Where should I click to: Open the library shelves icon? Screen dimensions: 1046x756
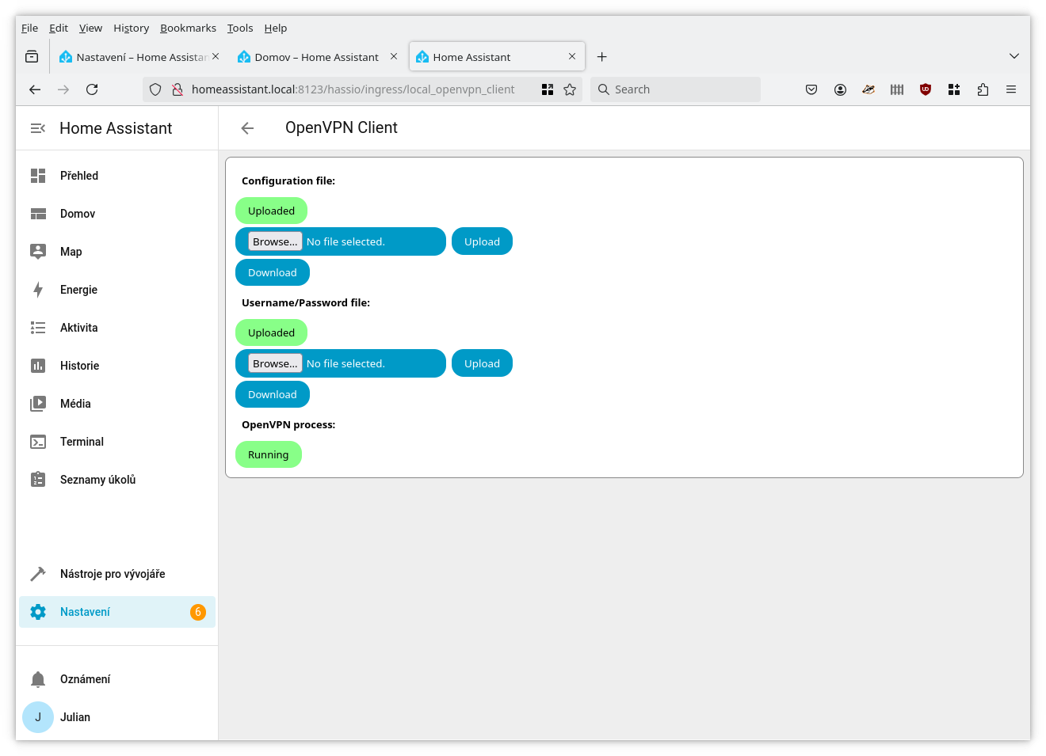pyautogui.click(x=897, y=89)
